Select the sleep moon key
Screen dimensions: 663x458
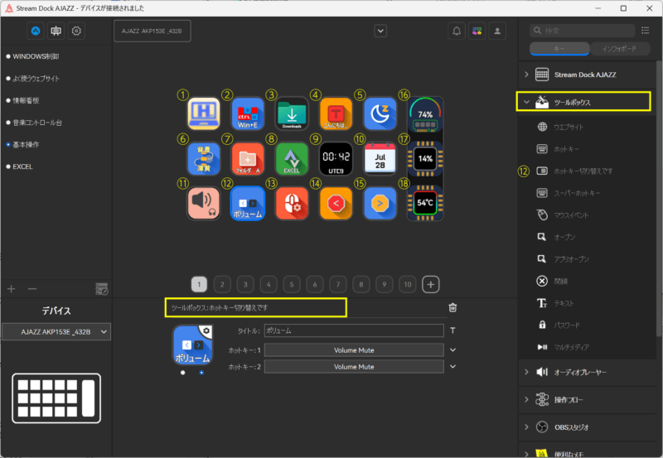click(x=380, y=113)
